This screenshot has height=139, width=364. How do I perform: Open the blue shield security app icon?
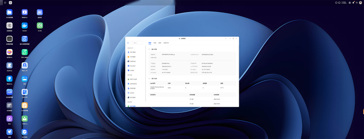25,132
